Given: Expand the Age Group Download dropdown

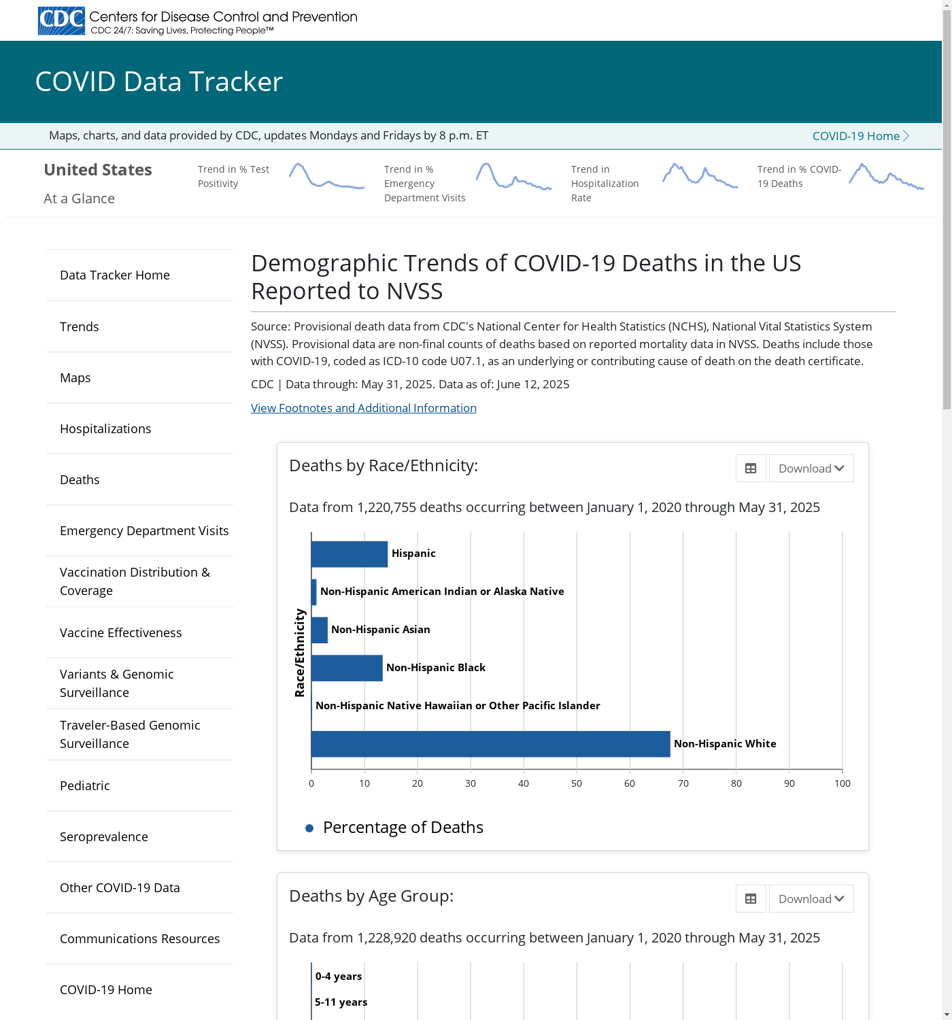Looking at the screenshot, I should [811, 899].
